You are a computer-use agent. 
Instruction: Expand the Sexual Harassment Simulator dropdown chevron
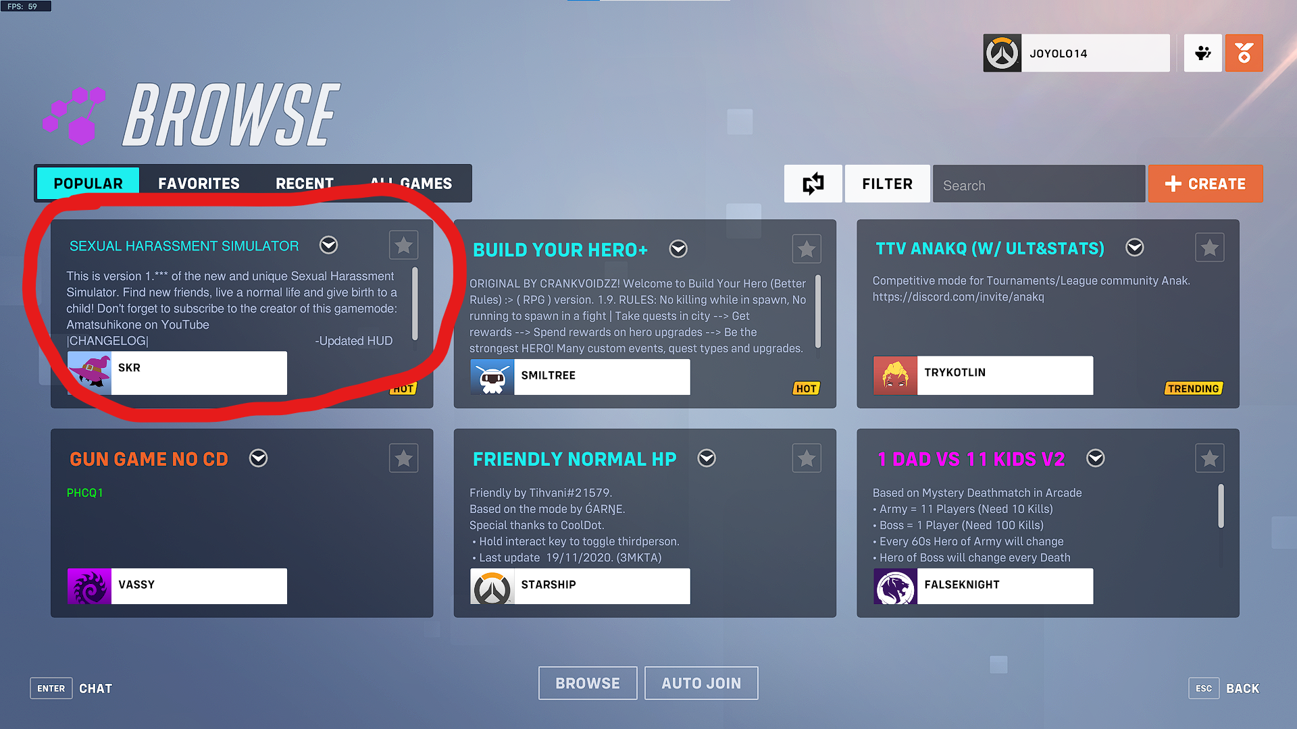click(329, 245)
